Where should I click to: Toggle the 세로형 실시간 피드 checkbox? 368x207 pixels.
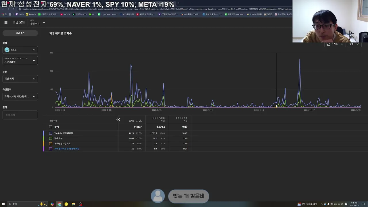pyautogui.click(x=51, y=143)
